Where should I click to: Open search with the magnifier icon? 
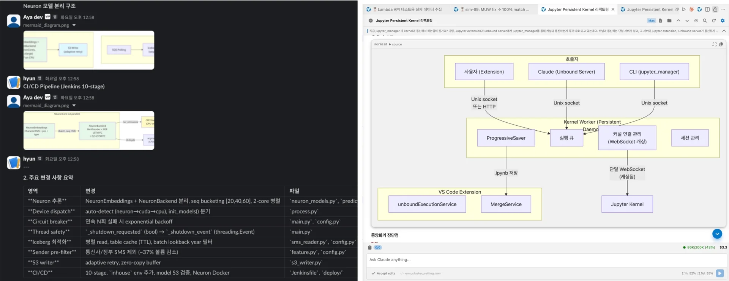[705, 21]
